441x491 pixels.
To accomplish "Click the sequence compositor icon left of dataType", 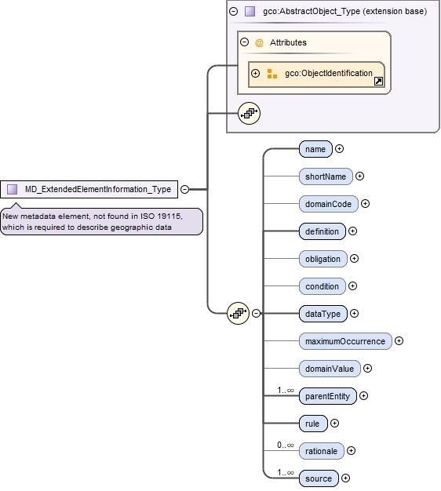I will (x=238, y=313).
